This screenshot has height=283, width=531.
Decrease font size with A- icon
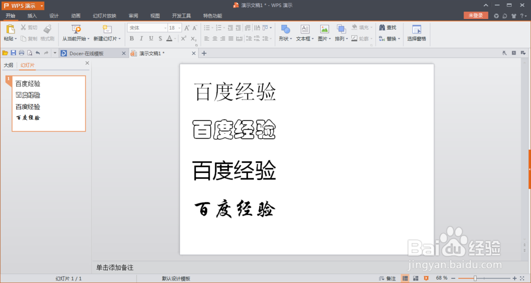[195, 28]
